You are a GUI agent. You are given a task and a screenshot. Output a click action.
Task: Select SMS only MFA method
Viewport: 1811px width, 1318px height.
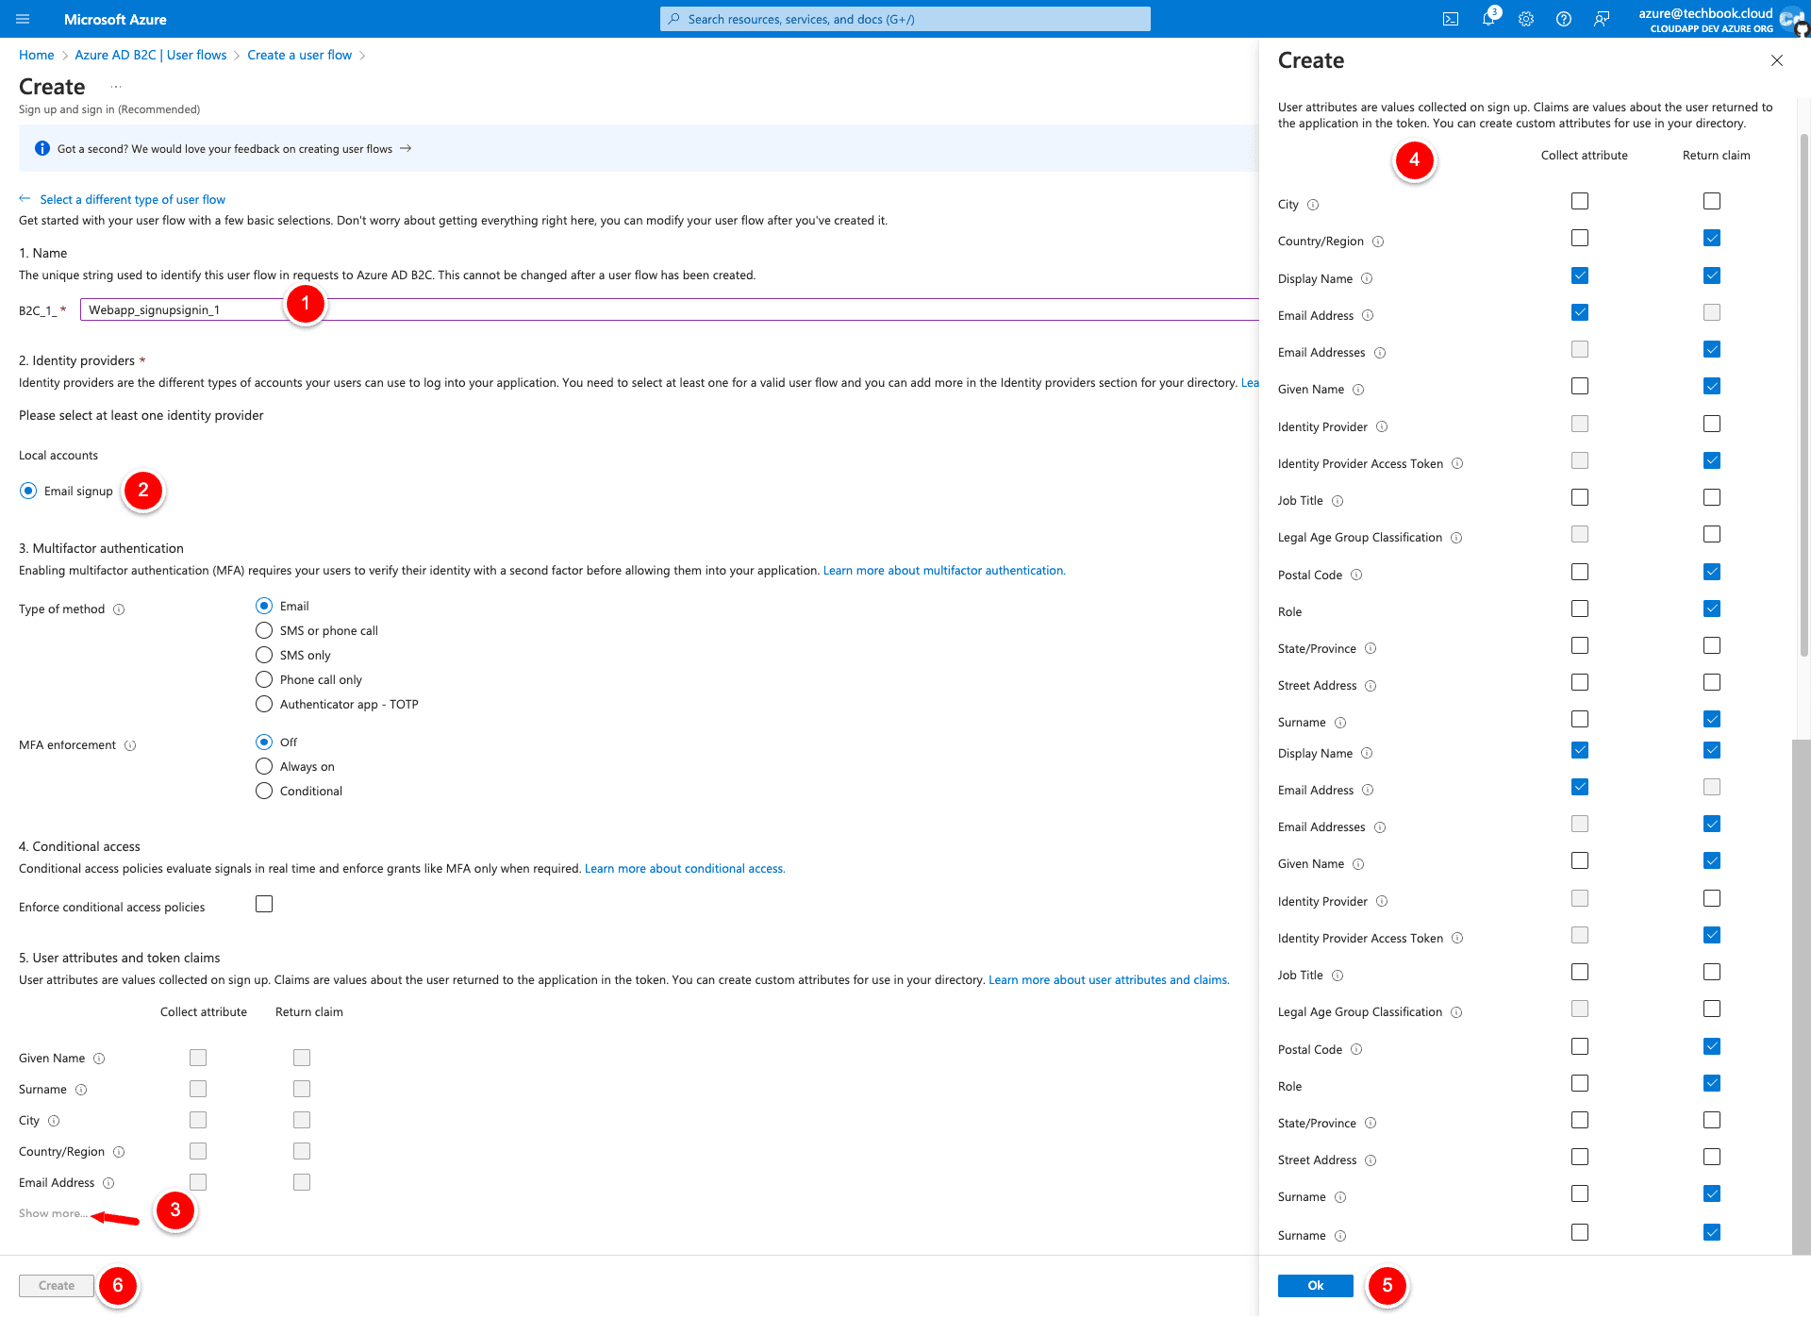coord(264,655)
